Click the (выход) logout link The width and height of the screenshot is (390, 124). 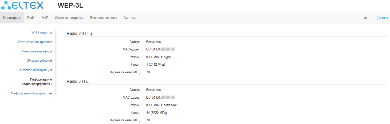(x=382, y=18)
